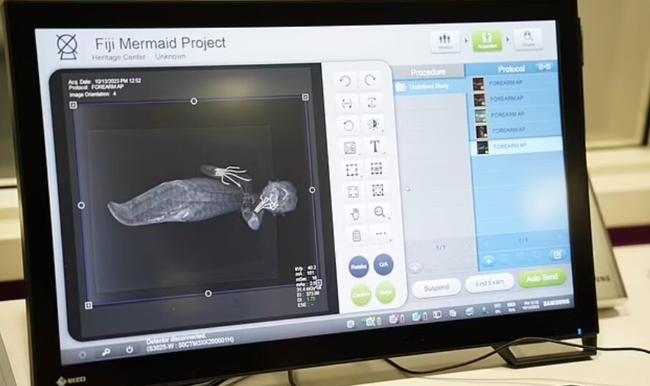Image resolution: width=650 pixels, height=386 pixels.
Task: Select the dashed-square crop tool
Action: tap(352, 169)
